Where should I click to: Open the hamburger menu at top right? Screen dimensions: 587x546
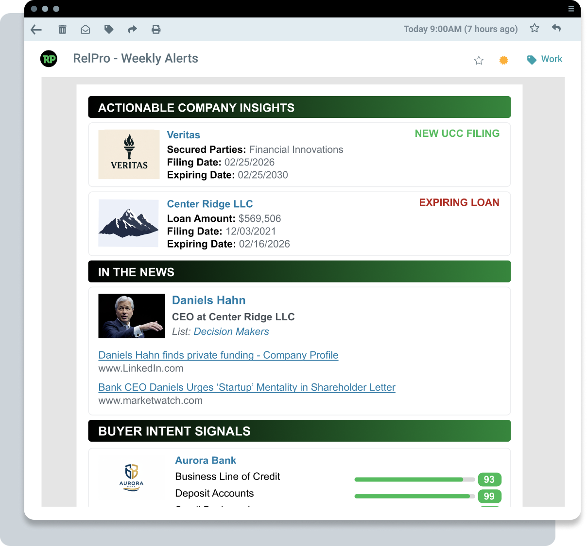(571, 9)
